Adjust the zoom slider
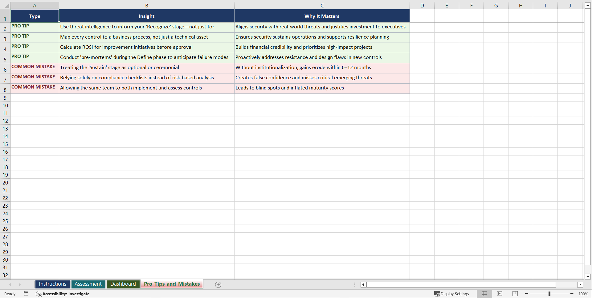The image size is (592, 298). point(550,294)
